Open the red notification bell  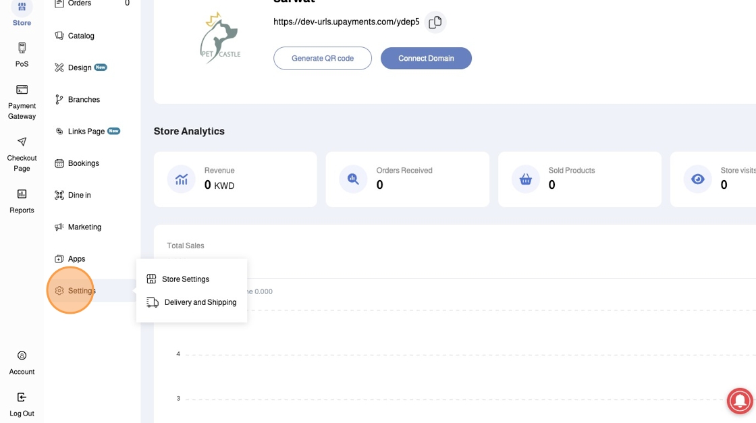pyautogui.click(x=740, y=400)
